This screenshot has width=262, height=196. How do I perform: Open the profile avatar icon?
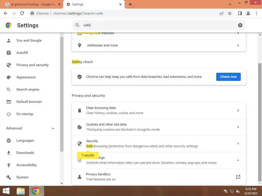(x=248, y=13)
